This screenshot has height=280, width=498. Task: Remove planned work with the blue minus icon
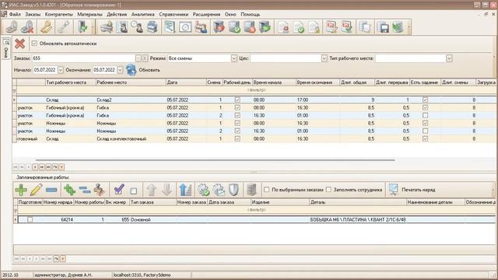(51, 190)
